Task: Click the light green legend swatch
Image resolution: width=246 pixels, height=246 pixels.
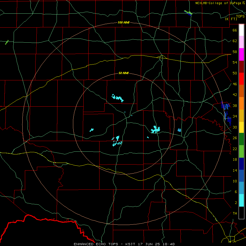Action: tap(241, 151)
